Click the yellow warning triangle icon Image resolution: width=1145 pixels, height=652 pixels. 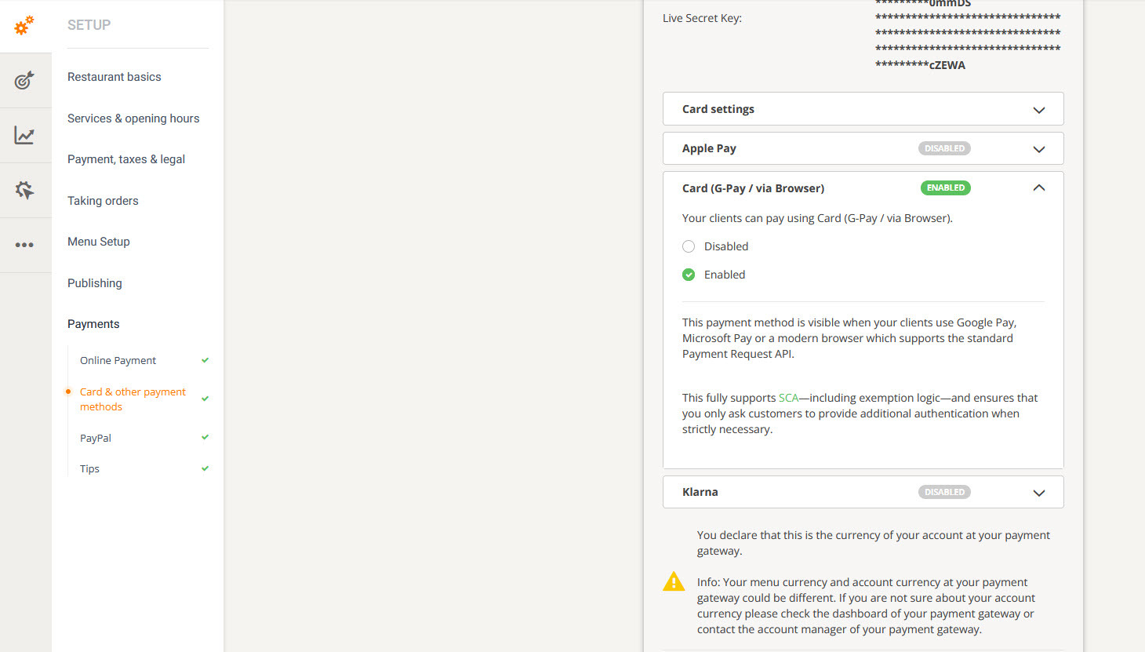tap(674, 581)
